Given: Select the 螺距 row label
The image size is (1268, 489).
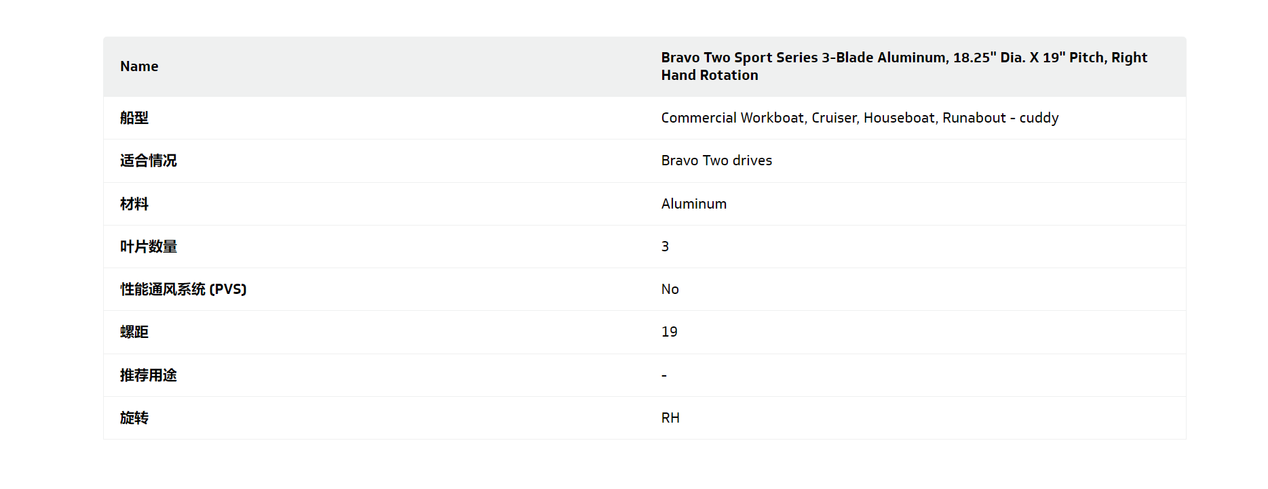Looking at the screenshot, I should pyautogui.click(x=134, y=332).
